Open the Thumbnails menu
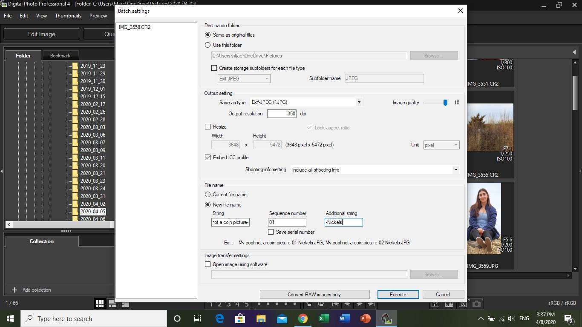This screenshot has width=582, height=327. [68, 16]
